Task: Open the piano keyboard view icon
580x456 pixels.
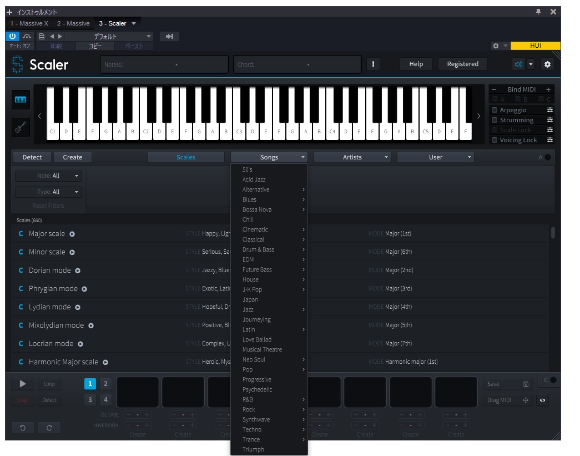Action: coord(21,99)
